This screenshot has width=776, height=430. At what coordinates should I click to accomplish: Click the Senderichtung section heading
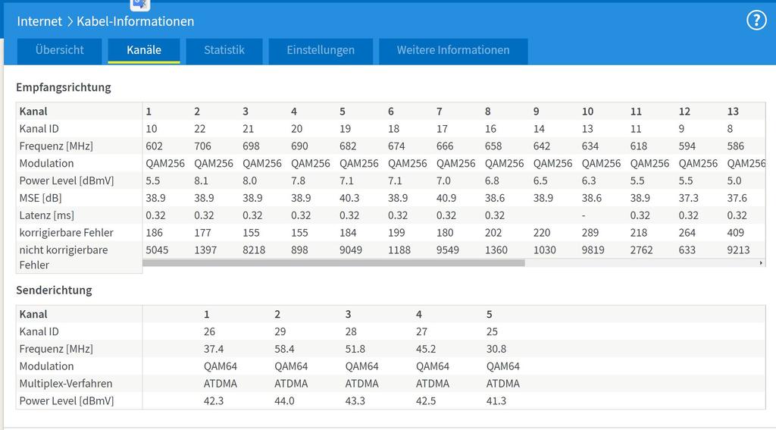click(54, 290)
